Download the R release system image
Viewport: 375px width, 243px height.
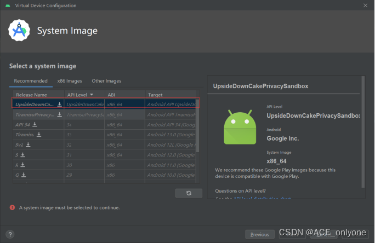pyautogui.click(x=22, y=165)
